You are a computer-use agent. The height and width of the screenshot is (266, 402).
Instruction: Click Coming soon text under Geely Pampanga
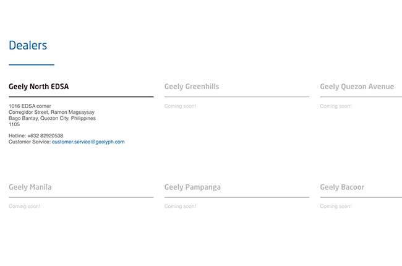point(180,206)
